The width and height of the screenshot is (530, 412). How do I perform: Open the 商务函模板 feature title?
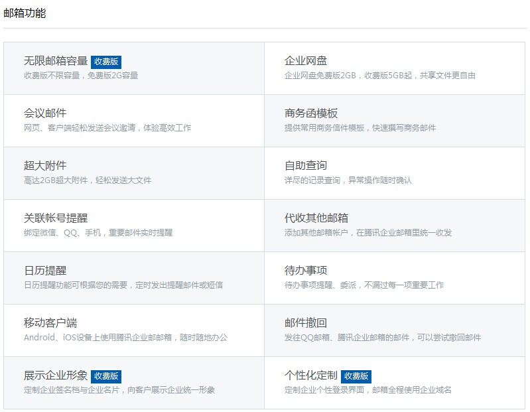click(x=311, y=113)
